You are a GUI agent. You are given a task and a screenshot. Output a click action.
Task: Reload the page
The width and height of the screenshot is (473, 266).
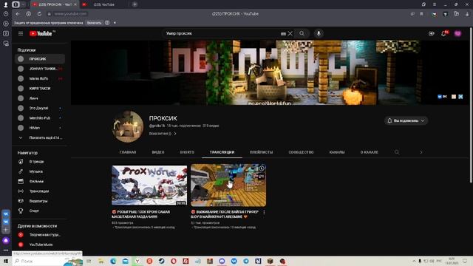click(x=39, y=14)
